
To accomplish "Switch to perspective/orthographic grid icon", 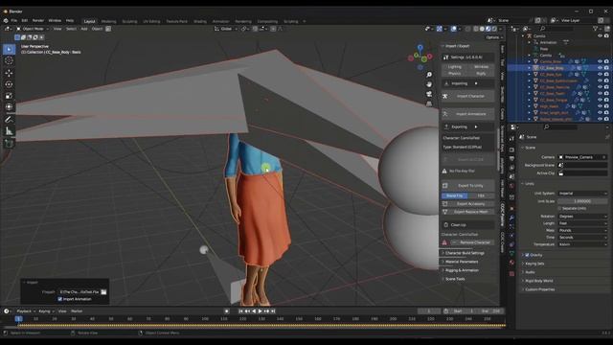I will [x=429, y=103].
